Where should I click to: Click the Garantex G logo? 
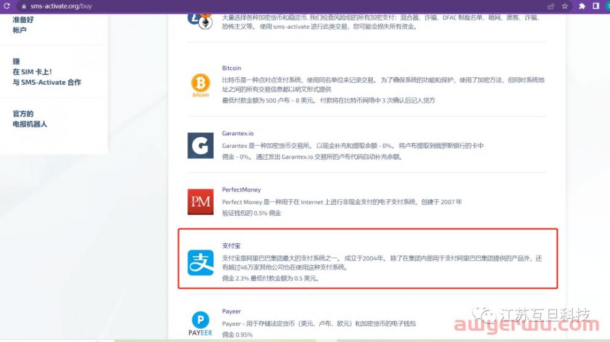[200, 145]
